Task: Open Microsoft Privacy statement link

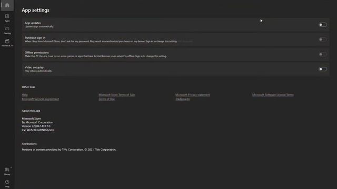Action: [193, 94]
